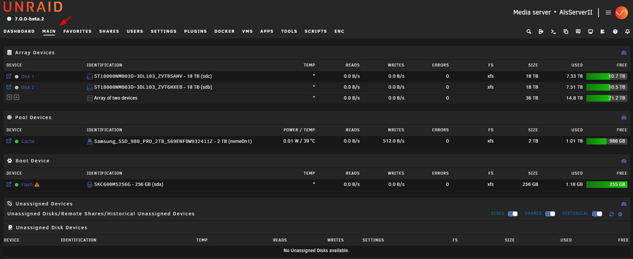Open the web terminal icon
This screenshot has width=633, height=259.
click(x=553, y=32)
